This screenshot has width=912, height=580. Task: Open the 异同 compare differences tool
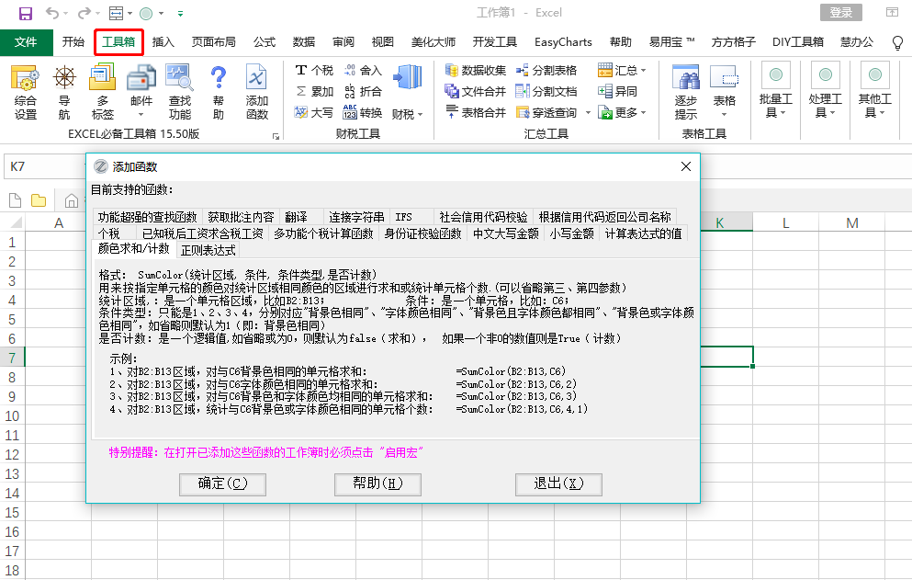click(x=618, y=91)
